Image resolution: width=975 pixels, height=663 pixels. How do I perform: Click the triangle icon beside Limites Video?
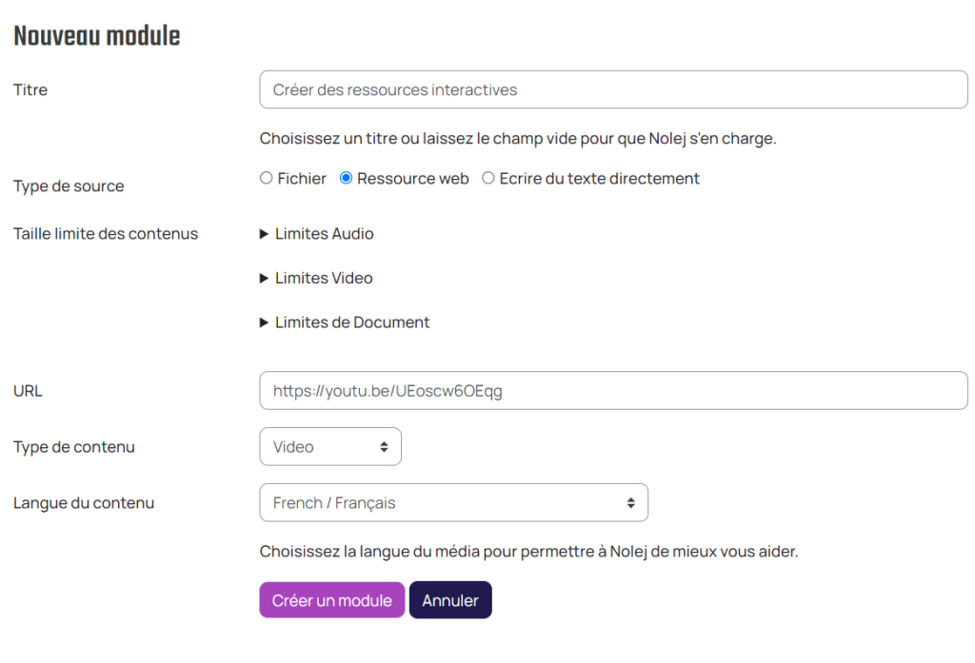(264, 279)
